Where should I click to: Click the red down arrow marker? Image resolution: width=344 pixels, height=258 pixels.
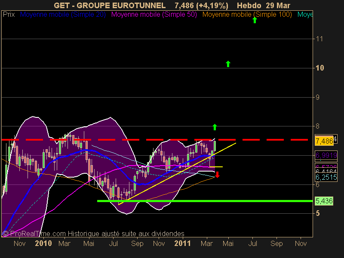[217, 175]
